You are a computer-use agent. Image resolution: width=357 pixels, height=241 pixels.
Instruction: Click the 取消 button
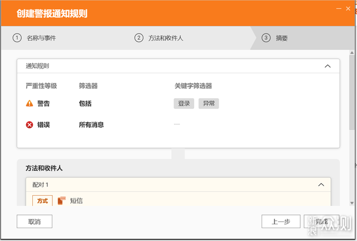tap(35, 221)
